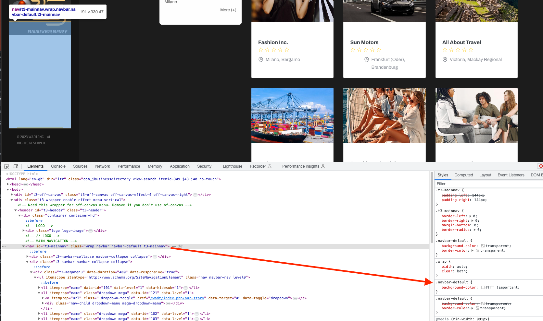
Task: Open the Application tab
Action: coord(180,166)
